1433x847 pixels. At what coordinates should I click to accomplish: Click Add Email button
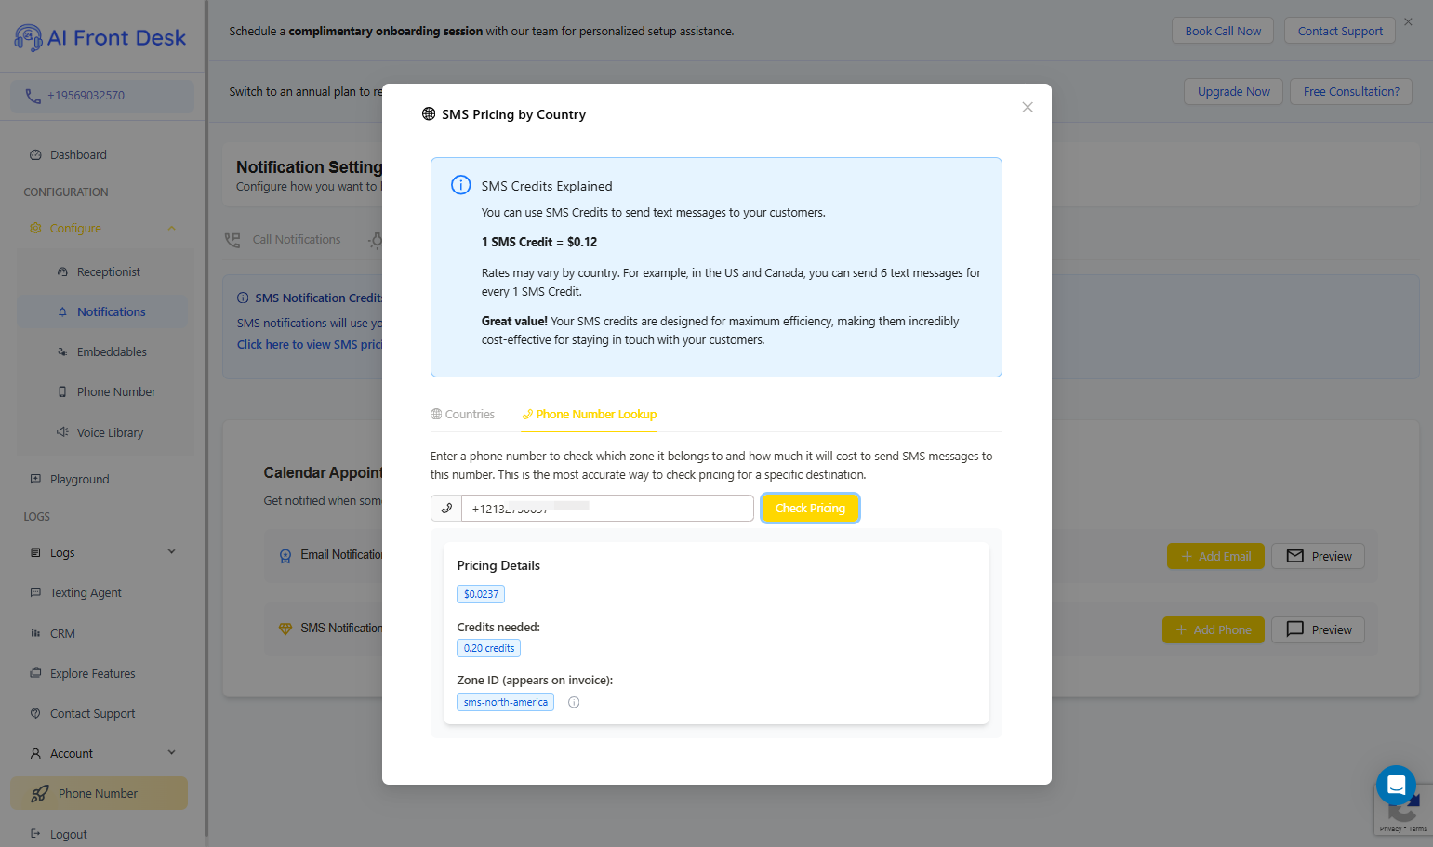pyautogui.click(x=1215, y=556)
